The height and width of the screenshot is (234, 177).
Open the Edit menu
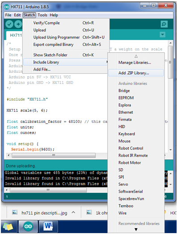click(17, 15)
